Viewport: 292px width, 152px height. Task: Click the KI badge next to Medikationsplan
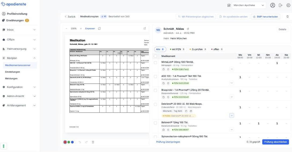(x=104, y=16)
